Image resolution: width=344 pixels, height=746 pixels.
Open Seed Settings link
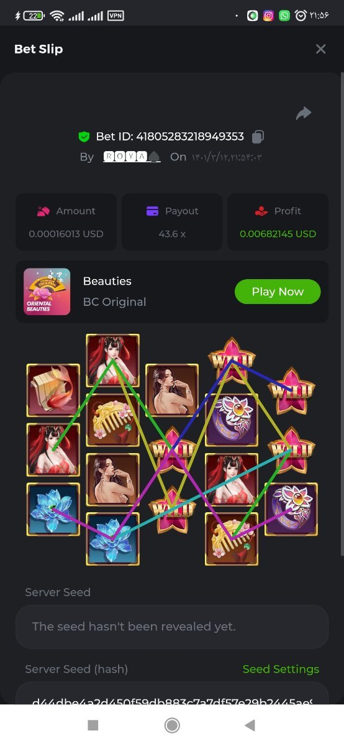[281, 669]
